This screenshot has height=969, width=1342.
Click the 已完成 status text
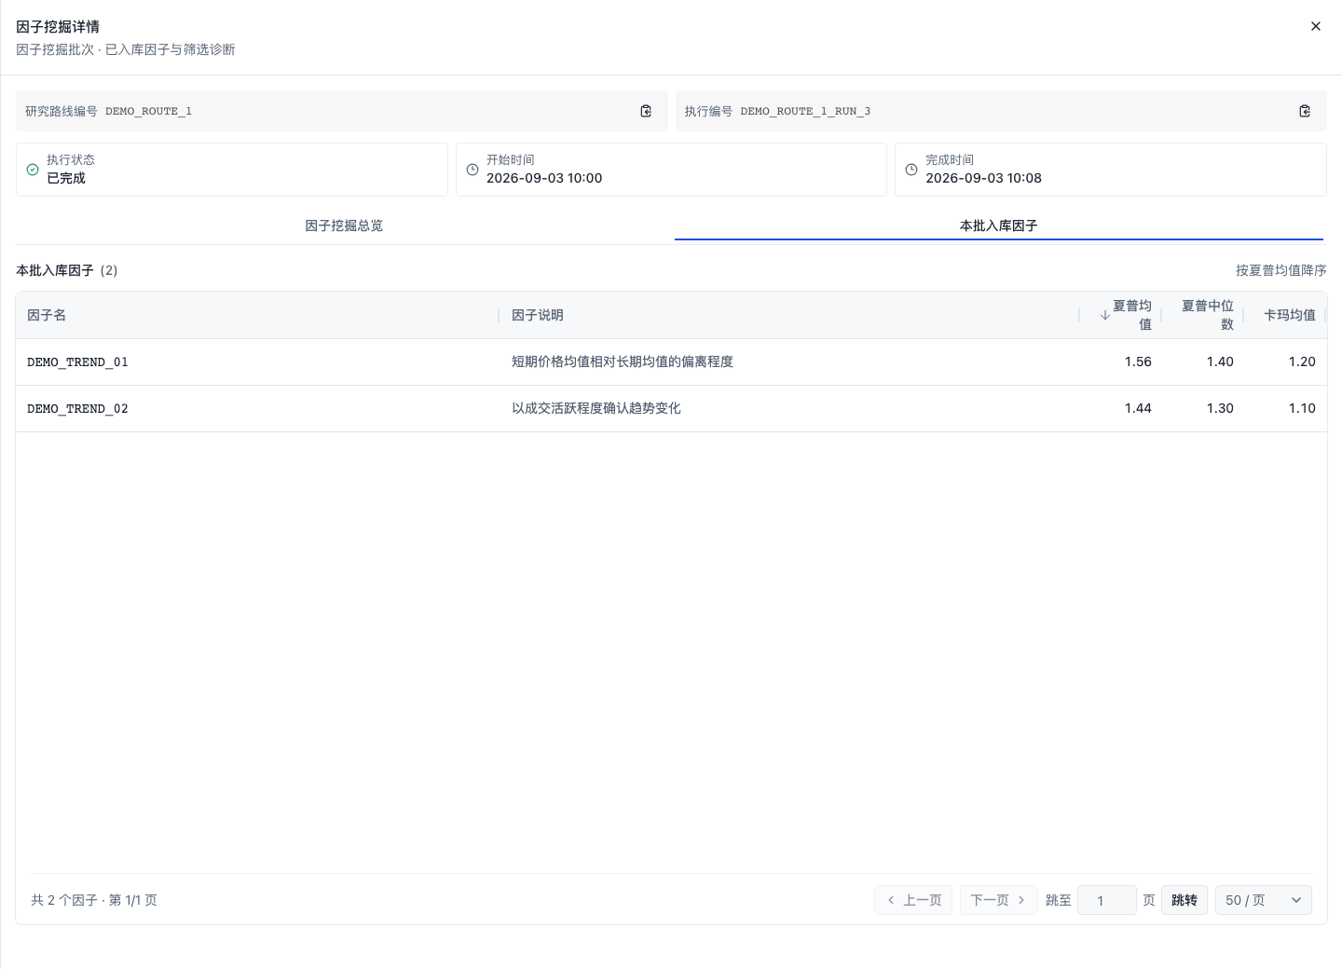click(x=66, y=178)
